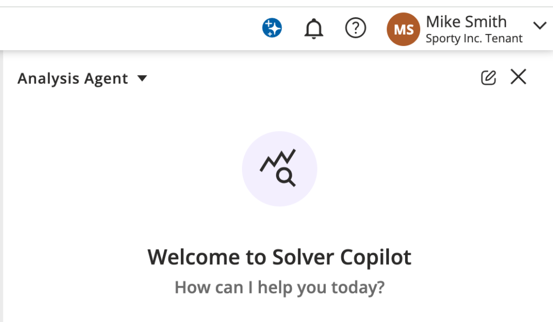
Task: Open Solver Copilot via the blue sparkle icon
Action: point(272,28)
